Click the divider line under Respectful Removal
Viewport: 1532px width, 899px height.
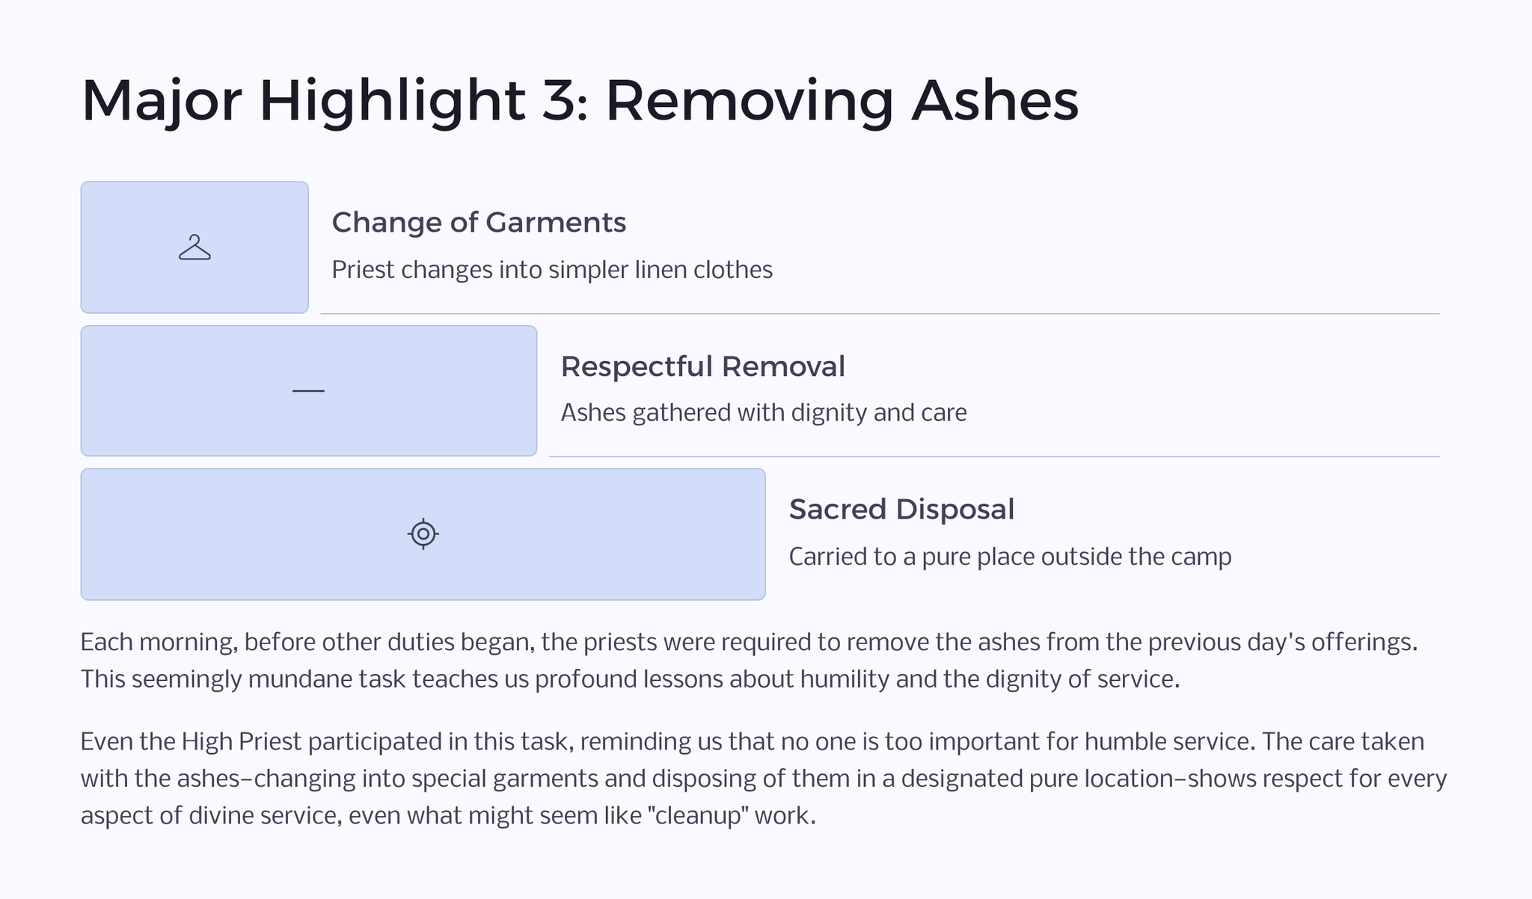tap(994, 457)
